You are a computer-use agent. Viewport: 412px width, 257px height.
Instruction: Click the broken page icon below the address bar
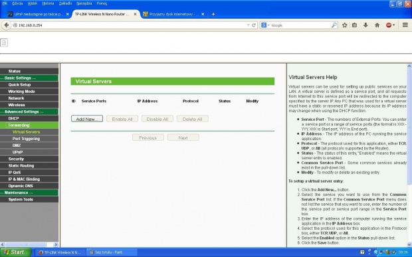click(4, 43)
